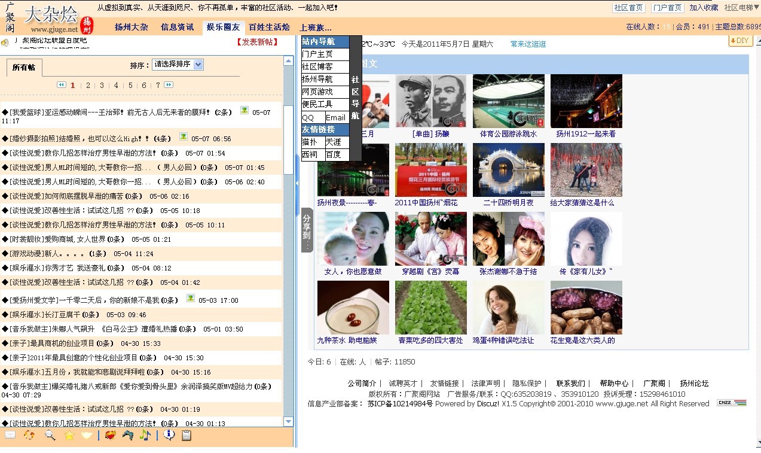
Task: Open the 花生竟是这六类人的 peanut thumbnail
Action: pos(586,308)
